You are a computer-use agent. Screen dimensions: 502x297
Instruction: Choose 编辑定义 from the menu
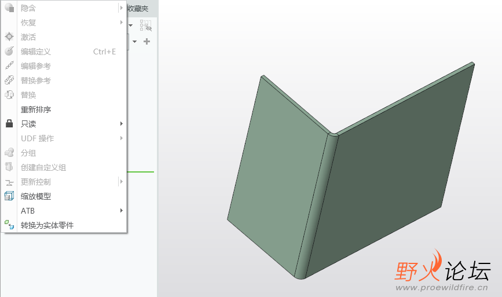point(64,52)
